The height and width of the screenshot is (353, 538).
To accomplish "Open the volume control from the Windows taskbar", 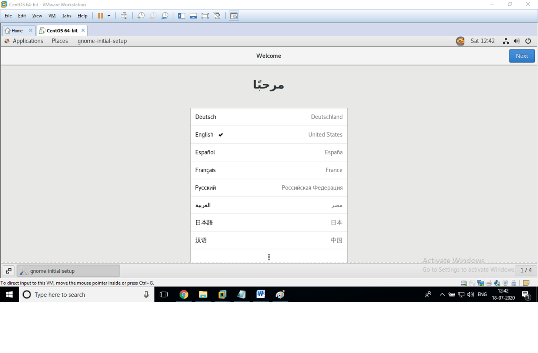I will click(470, 295).
